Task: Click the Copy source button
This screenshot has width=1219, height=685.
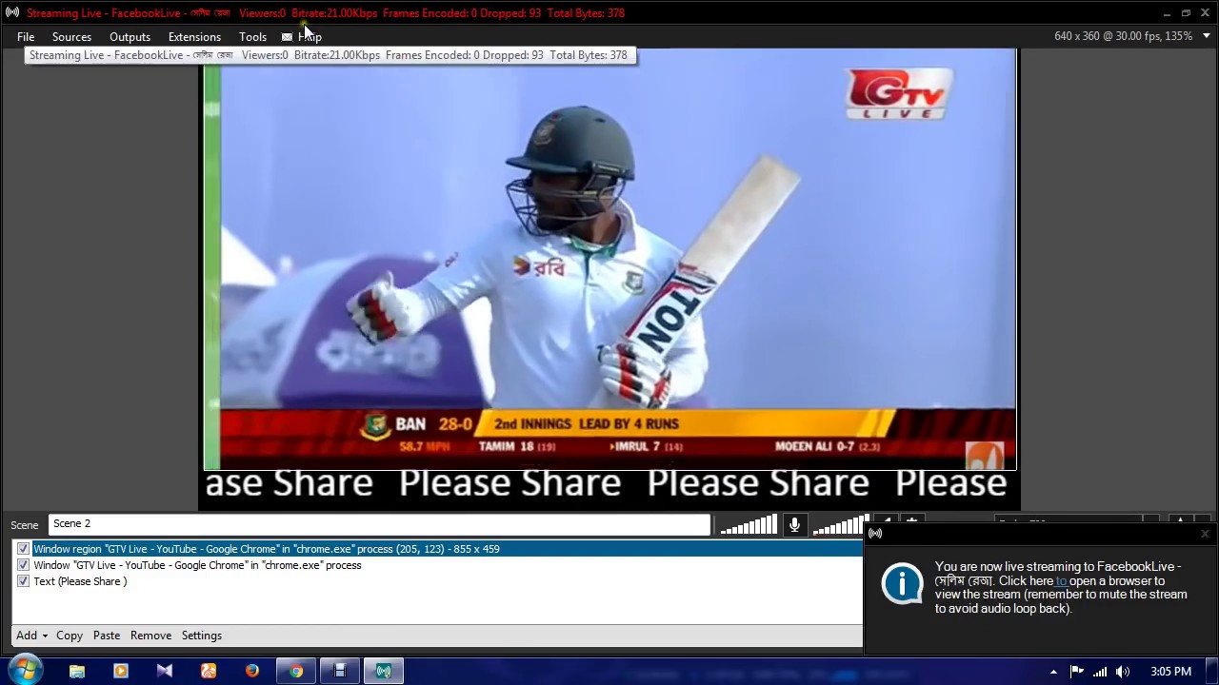Action: tap(70, 636)
